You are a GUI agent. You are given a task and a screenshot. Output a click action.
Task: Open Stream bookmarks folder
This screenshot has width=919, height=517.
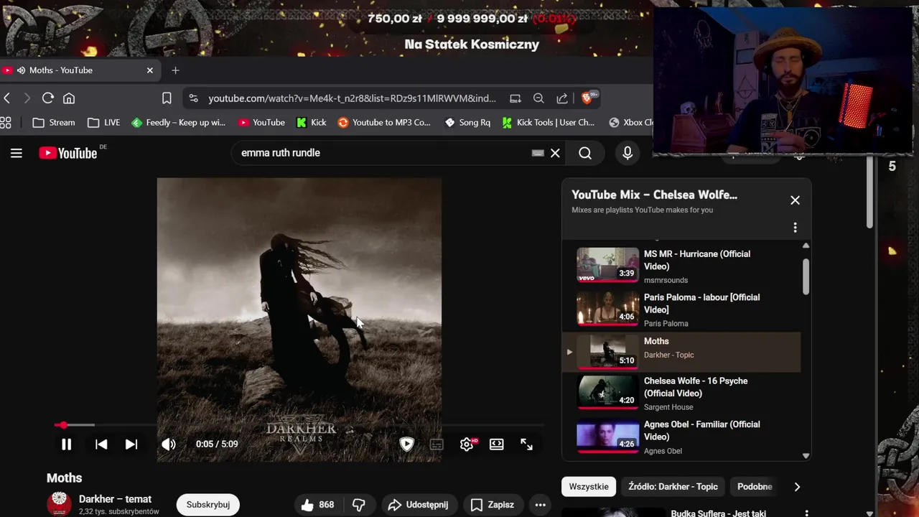pos(54,123)
